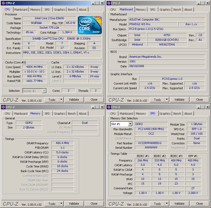The image size is (211, 208).
Task: Click the Level 2 cache value '6 MBytes'
Action: tap(75, 76)
